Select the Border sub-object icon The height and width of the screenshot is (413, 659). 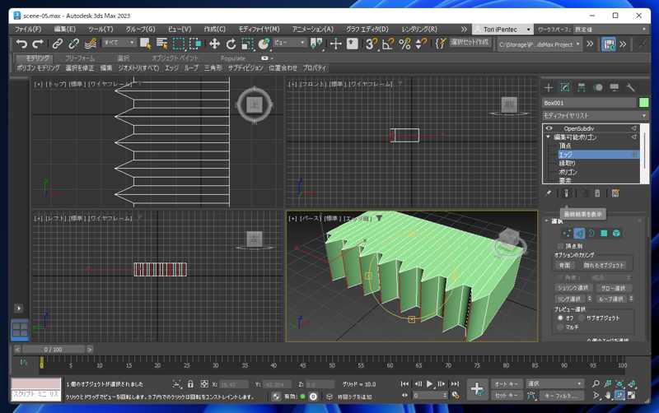pyautogui.click(x=591, y=234)
